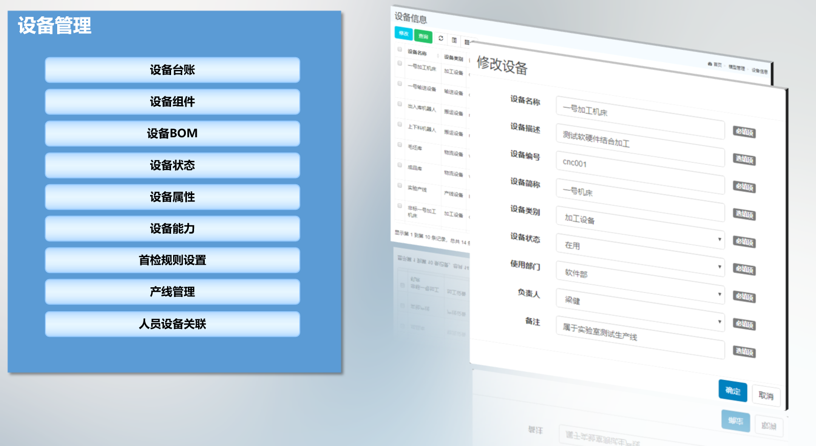Viewport: 816px width, 446px height.
Task: Expand the dropdown showing 加工设备 in the form
Action: pos(640,227)
